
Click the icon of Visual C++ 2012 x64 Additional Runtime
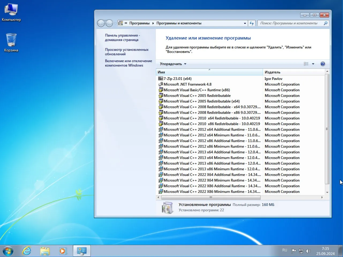[161, 129]
